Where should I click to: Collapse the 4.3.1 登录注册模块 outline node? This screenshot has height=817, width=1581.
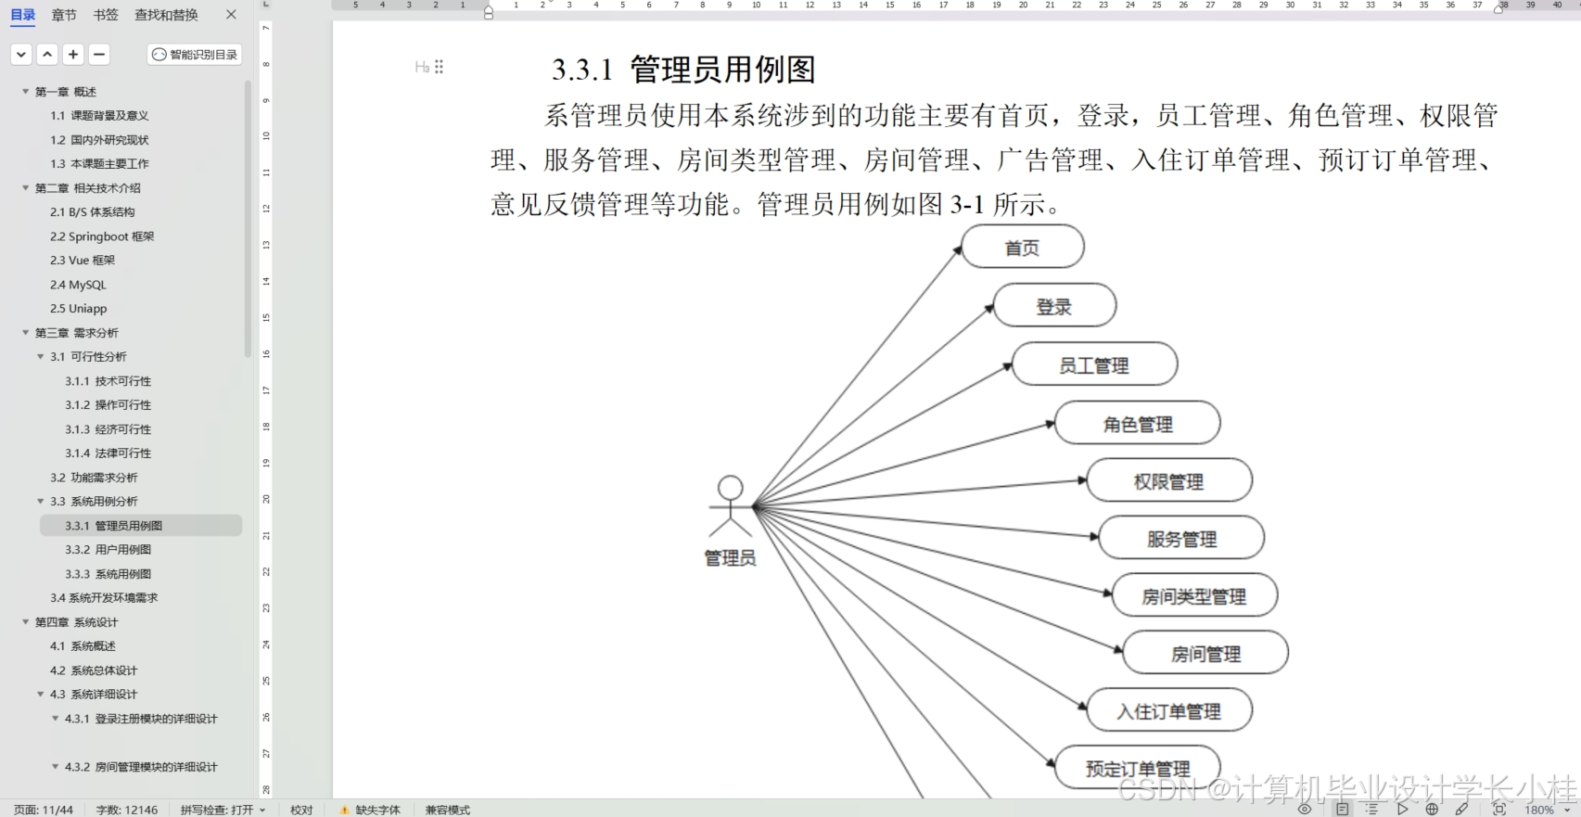(56, 718)
